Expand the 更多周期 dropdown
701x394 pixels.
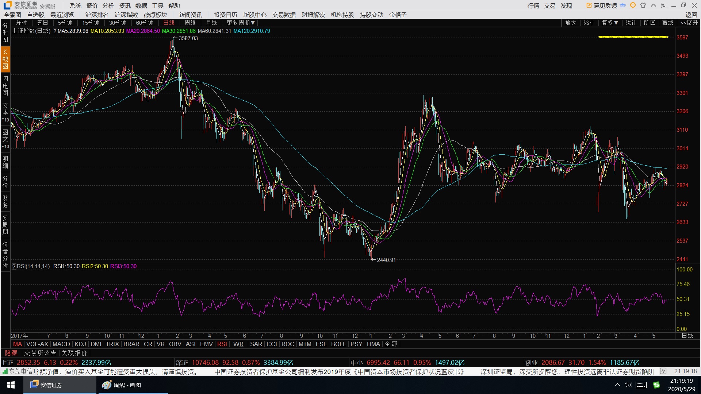click(x=241, y=23)
